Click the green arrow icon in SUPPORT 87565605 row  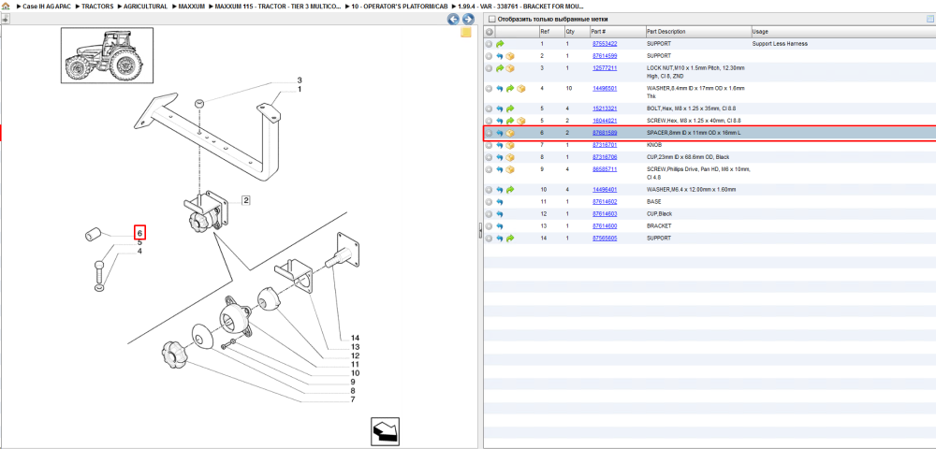pos(510,238)
